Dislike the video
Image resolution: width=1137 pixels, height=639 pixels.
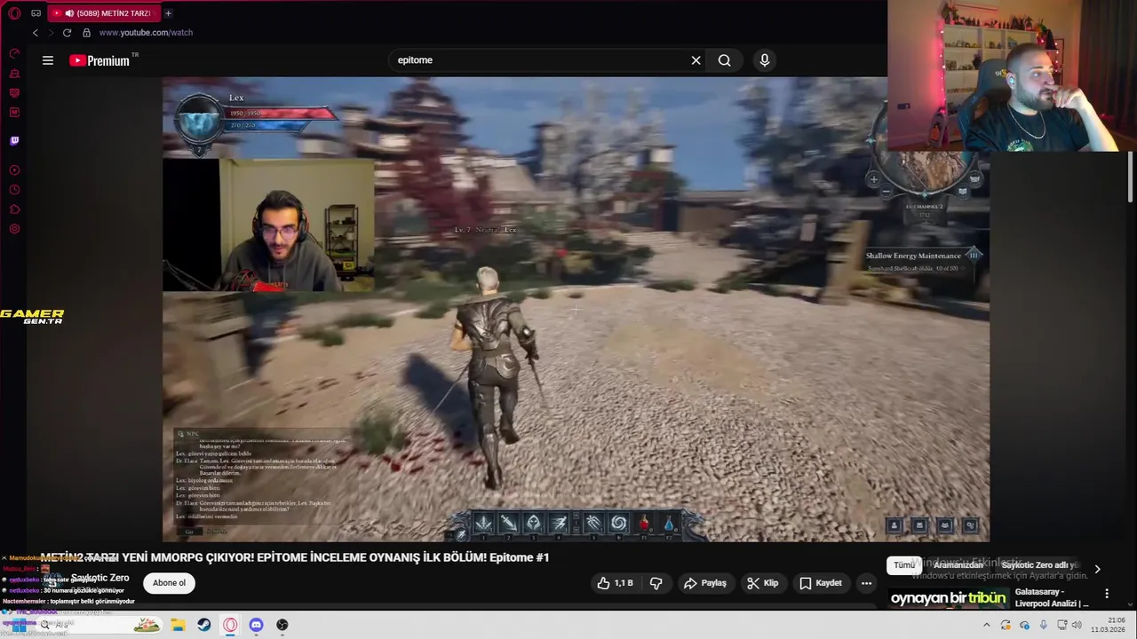click(x=656, y=583)
